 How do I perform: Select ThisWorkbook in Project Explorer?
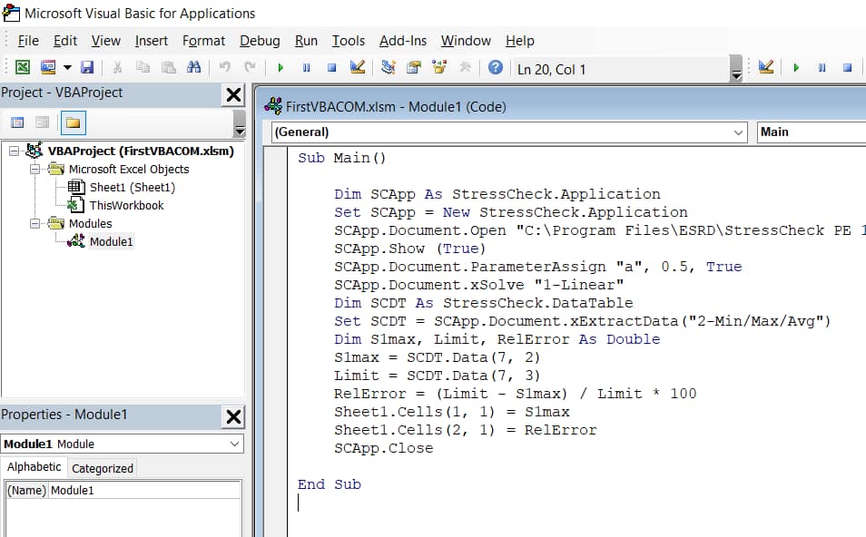[x=127, y=205]
